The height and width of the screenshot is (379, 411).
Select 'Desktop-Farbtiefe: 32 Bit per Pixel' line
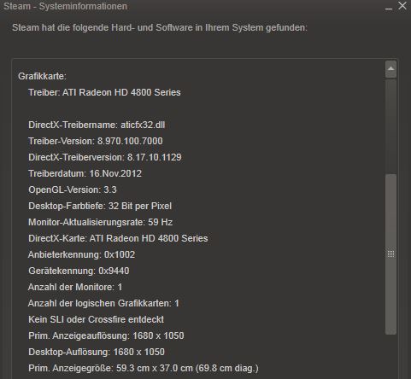pyautogui.click(x=100, y=206)
